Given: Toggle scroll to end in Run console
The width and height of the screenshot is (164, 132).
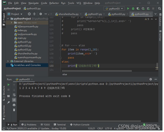Looking at the screenshot, I should pyautogui.click(x=14, y=100).
